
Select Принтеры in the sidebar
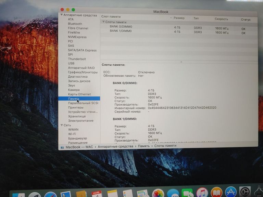(x=76, y=107)
